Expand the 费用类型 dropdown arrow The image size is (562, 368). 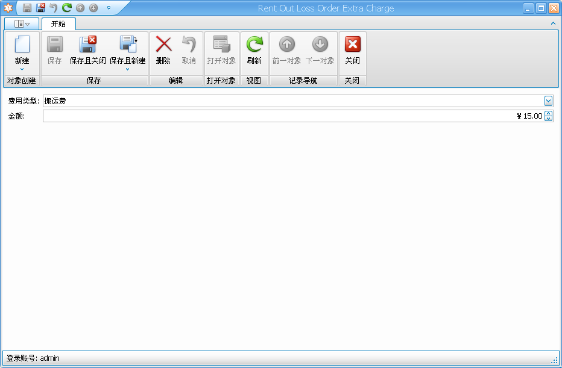(548, 101)
